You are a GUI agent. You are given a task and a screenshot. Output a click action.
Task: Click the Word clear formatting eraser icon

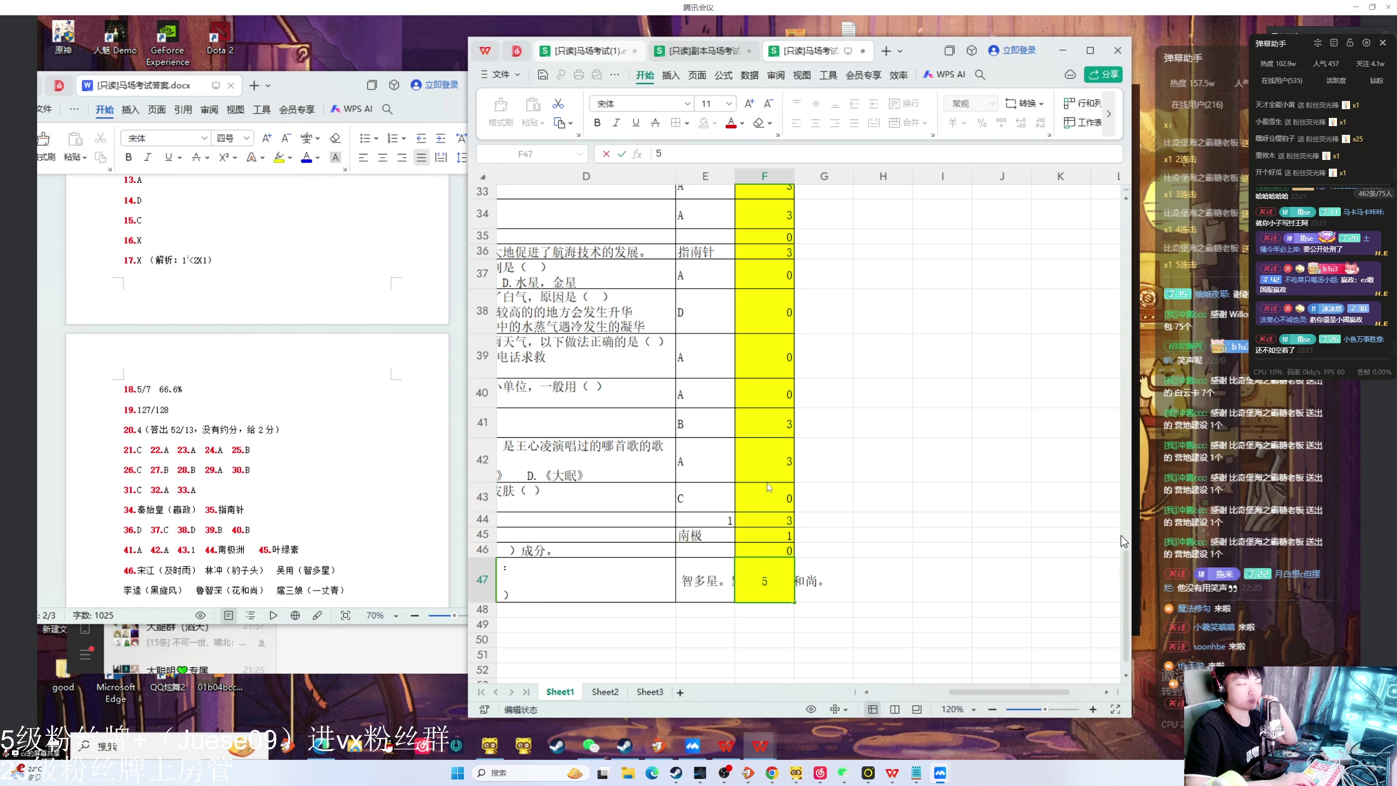point(336,138)
